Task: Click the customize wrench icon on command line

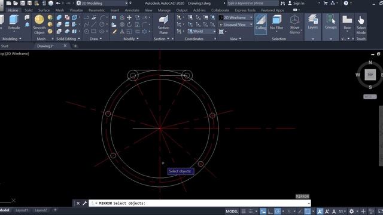Action: 84,203
